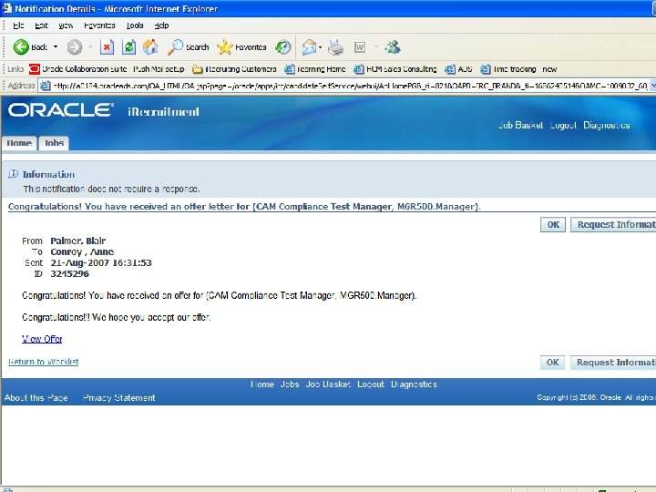
Task: Click the Forward arrow icon
Action: point(75,46)
